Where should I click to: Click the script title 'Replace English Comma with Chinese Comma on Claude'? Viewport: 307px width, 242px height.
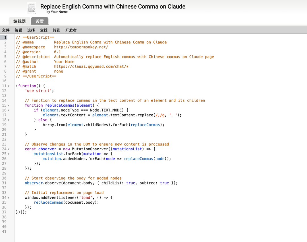(x=113, y=7)
